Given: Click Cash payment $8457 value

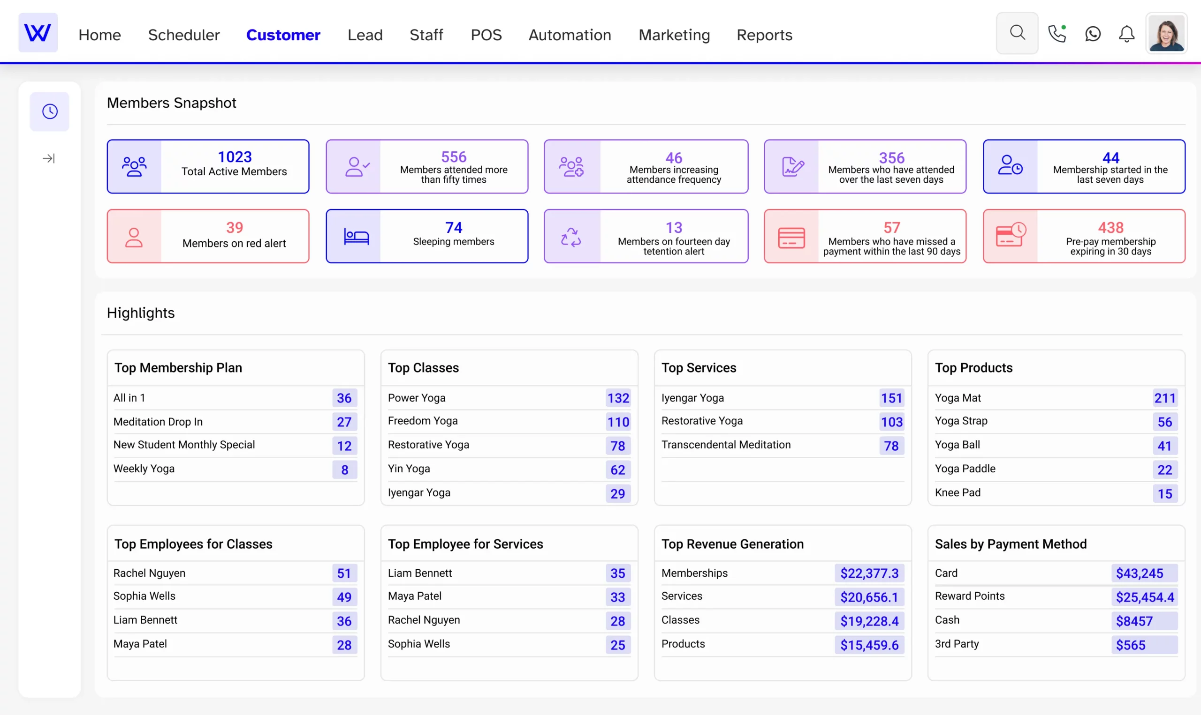Looking at the screenshot, I should [x=1144, y=622].
